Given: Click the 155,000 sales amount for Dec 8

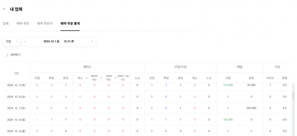Looking at the screenshot, I should (x=228, y=120).
